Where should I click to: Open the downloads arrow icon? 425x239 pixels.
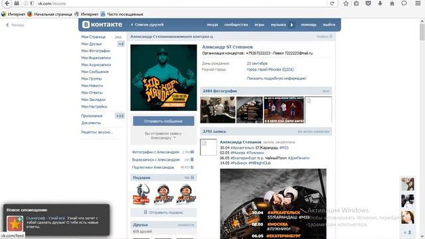point(380,3)
